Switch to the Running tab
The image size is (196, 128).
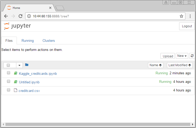click(x=28, y=41)
